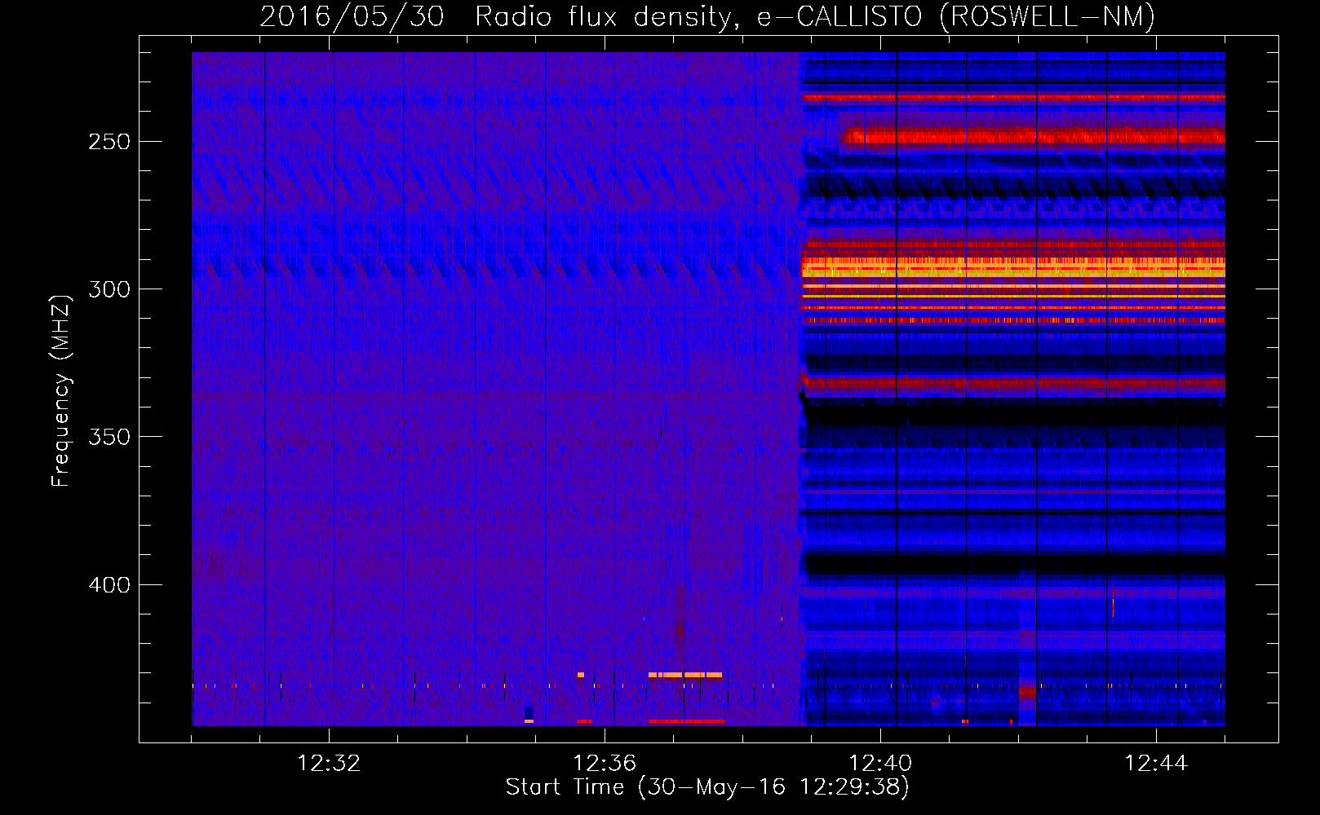Click the orange burst segment near 430 MHz
Screen dimensions: 1320x815
coord(685,675)
